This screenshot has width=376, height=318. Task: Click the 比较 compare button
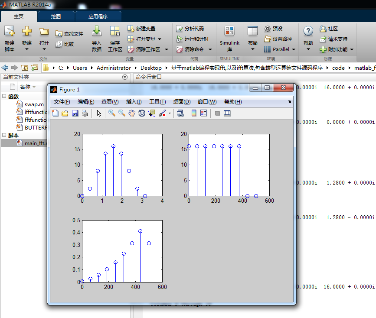tap(65, 44)
